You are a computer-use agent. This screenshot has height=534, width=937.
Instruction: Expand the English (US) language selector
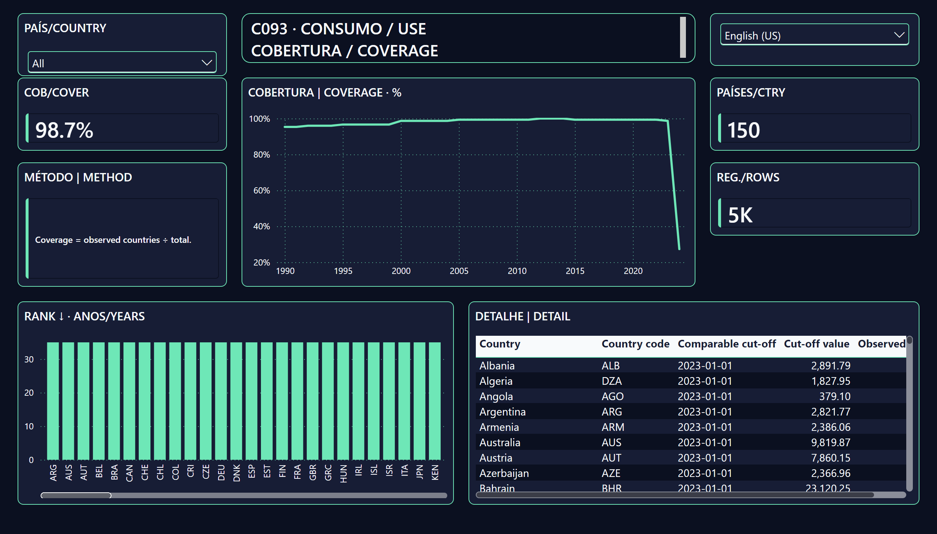point(814,35)
